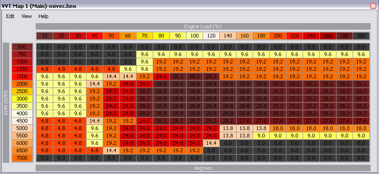Close the VVT Map window
This screenshot has height=174, width=379.
tap(373, 6)
